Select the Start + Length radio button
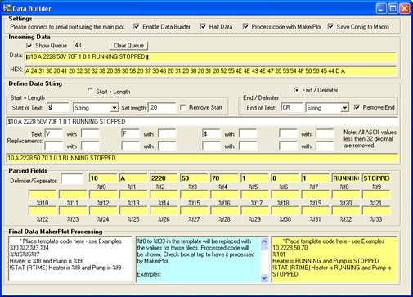Viewport: 413px width, 297px height. tap(90, 92)
